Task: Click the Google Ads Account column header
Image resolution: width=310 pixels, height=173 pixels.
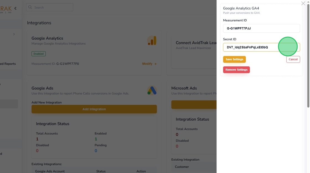Action: tap(50, 171)
